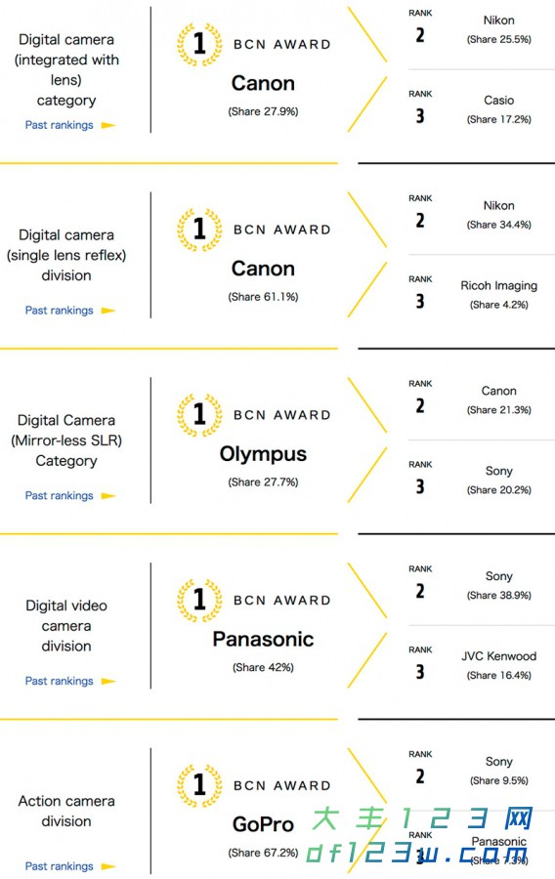The width and height of the screenshot is (555, 879).
Task: Open Past rankings for single lens reflex
Action: 59,310
